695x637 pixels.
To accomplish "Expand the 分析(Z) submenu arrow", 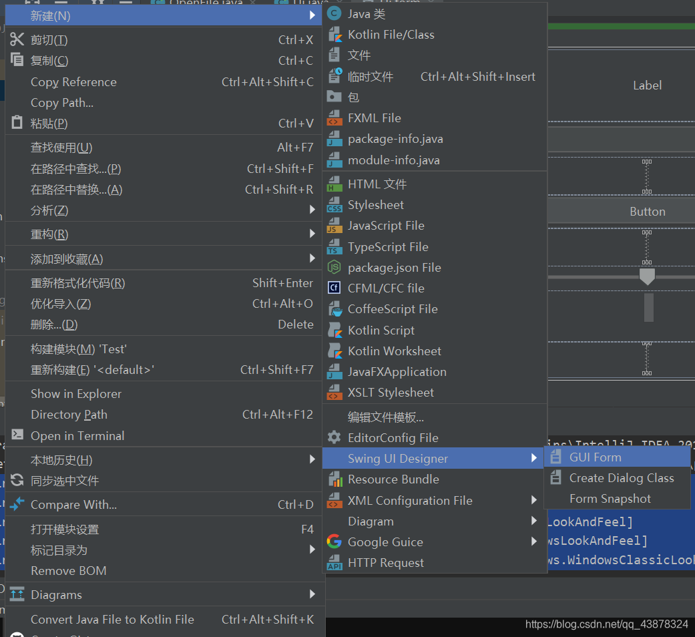I will coord(312,210).
